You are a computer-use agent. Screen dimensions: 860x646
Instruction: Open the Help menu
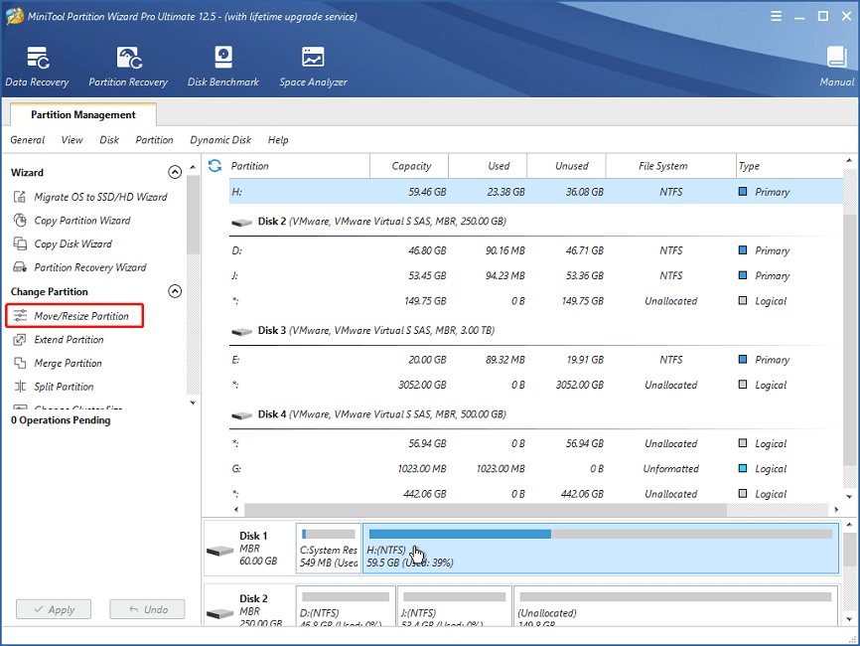click(x=278, y=140)
